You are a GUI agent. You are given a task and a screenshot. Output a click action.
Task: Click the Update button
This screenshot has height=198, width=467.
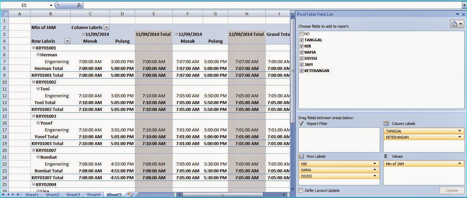tap(452, 190)
